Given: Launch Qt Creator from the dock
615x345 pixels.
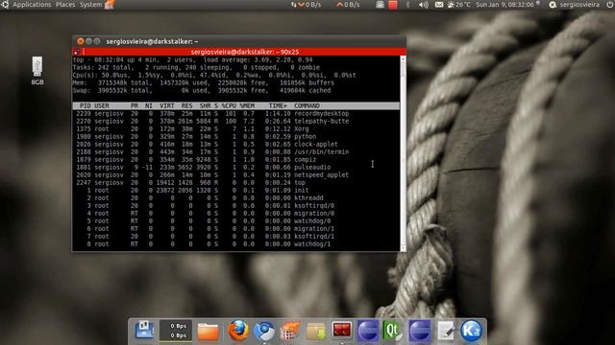Looking at the screenshot, I should (x=393, y=331).
